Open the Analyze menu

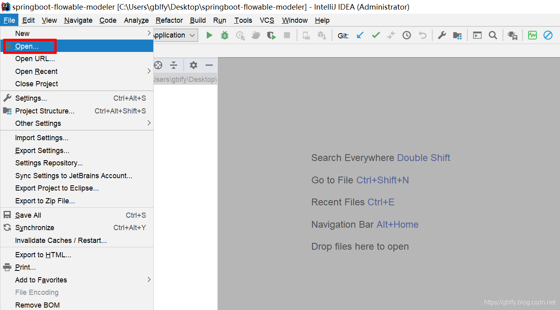(136, 20)
